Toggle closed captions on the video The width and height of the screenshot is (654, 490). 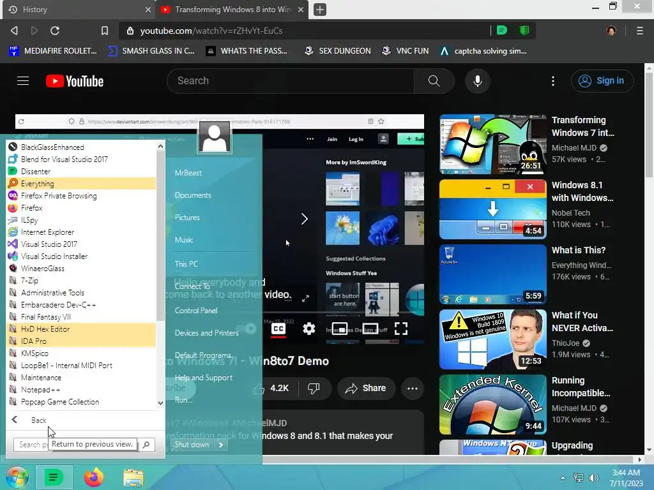click(278, 329)
